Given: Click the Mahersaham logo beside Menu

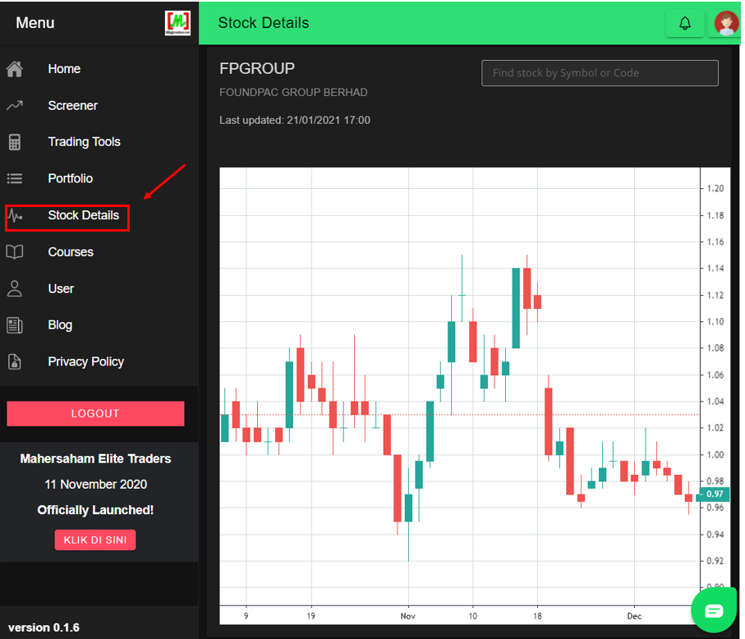Looking at the screenshot, I should (x=177, y=23).
